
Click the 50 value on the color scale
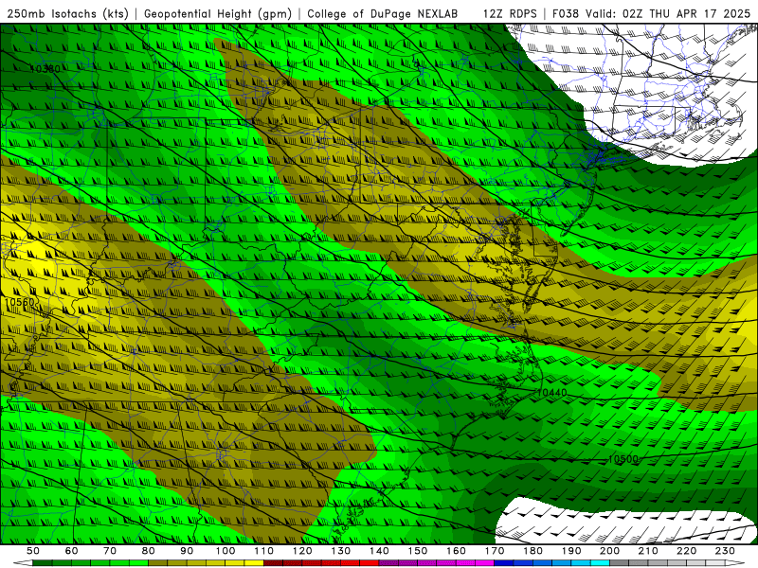click(x=33, y=551)
